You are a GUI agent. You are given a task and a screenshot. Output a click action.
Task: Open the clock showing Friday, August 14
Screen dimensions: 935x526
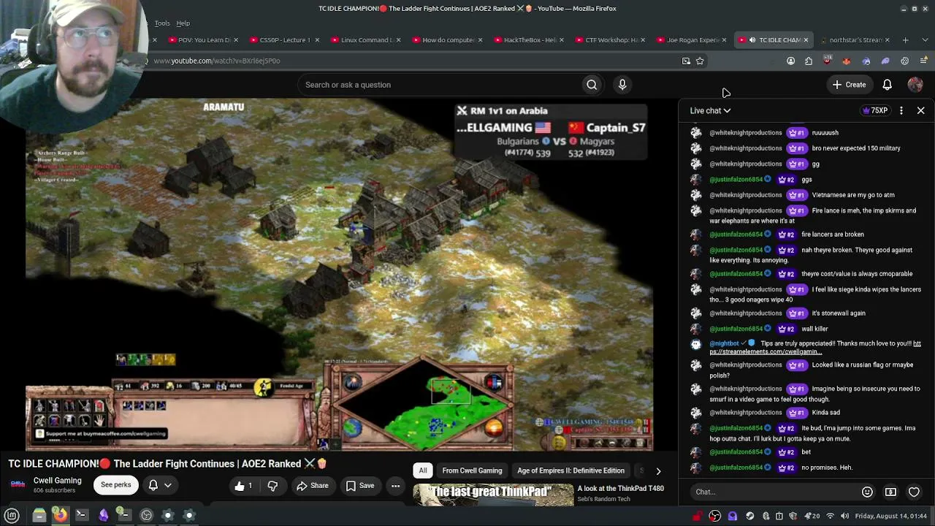click(890, 517)
